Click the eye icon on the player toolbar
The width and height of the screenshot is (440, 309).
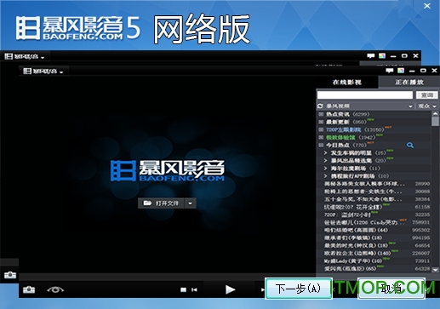pyautogui.click(x=55, y=289)
